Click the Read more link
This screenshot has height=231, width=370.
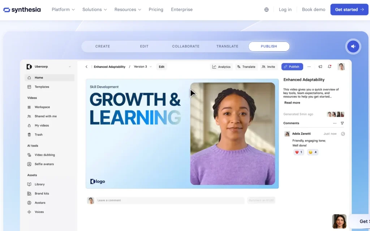(x=292, y=103)
